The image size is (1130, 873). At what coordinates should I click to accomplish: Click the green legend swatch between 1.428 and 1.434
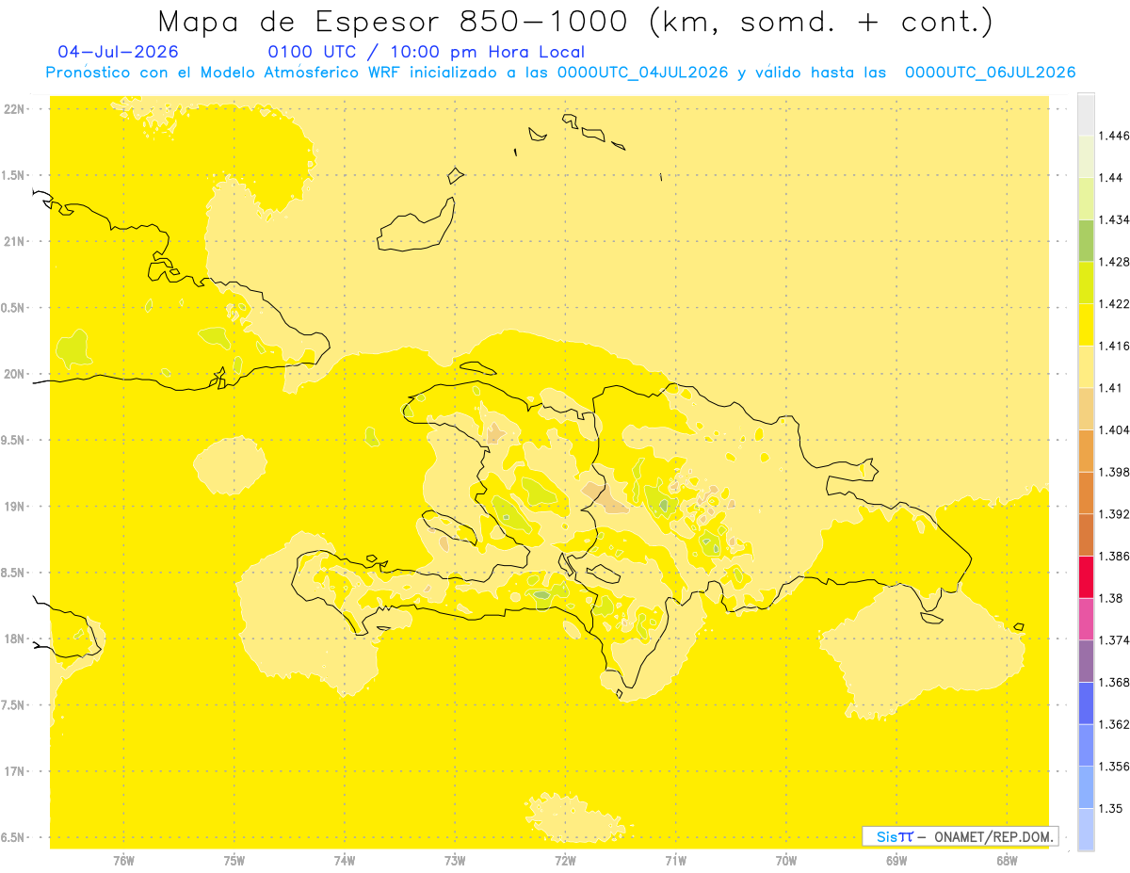pyautogui.click(x=1086, y=240)
